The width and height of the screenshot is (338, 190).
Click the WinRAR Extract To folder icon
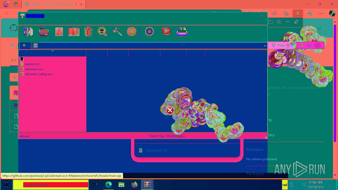click(x=44, y=32)
